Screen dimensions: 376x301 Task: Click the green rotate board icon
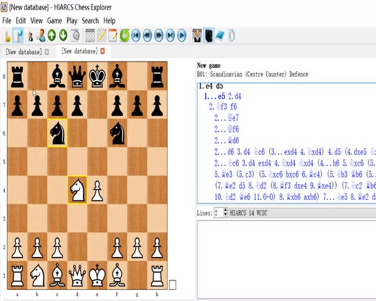click(125, 35)
